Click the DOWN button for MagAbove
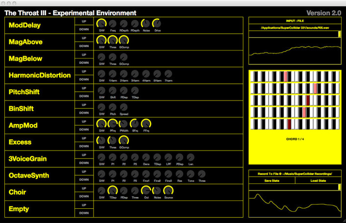 click(x=84, y=46)
